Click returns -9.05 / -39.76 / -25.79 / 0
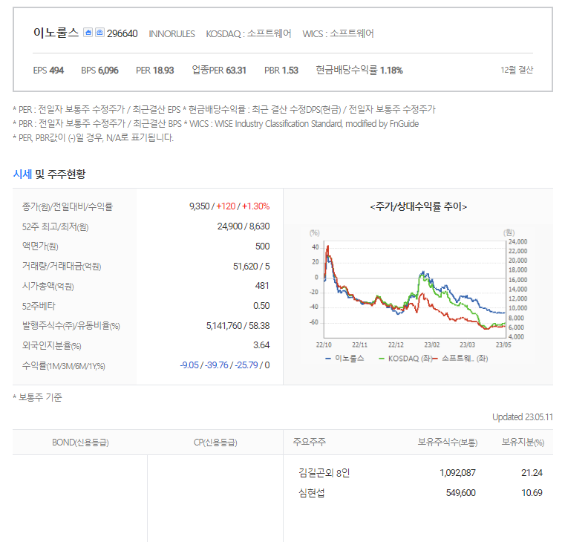565x542 pixels. pos(225,365)
